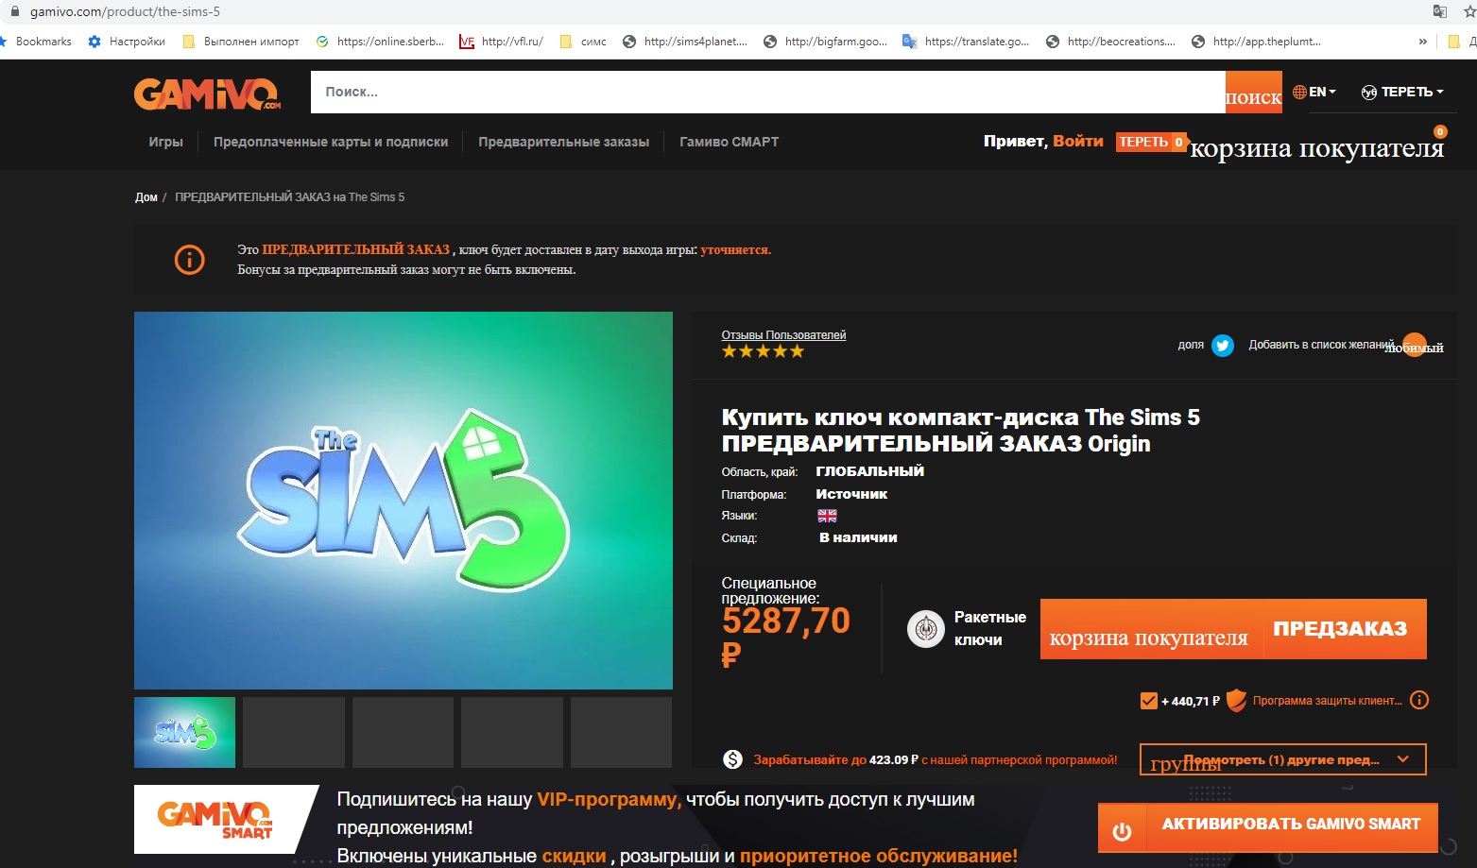Click the main Sims 5 product image
1477x868 pixels.
pyautogui.click(x=404, y=501)
